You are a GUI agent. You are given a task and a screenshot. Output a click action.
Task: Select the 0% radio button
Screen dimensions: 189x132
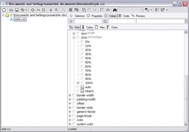(x=82, y=42)
